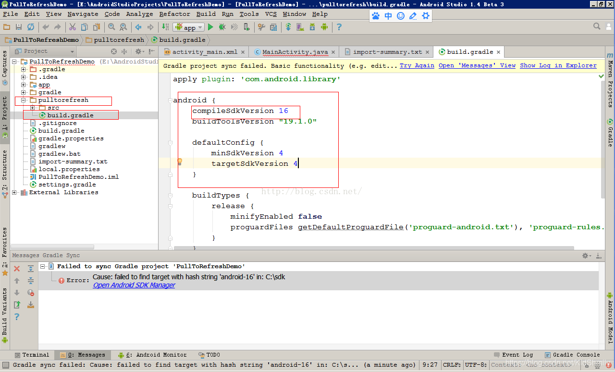615x372 pixels.
Task: Open run configuration app dropdown
Action: coord(189,27)
